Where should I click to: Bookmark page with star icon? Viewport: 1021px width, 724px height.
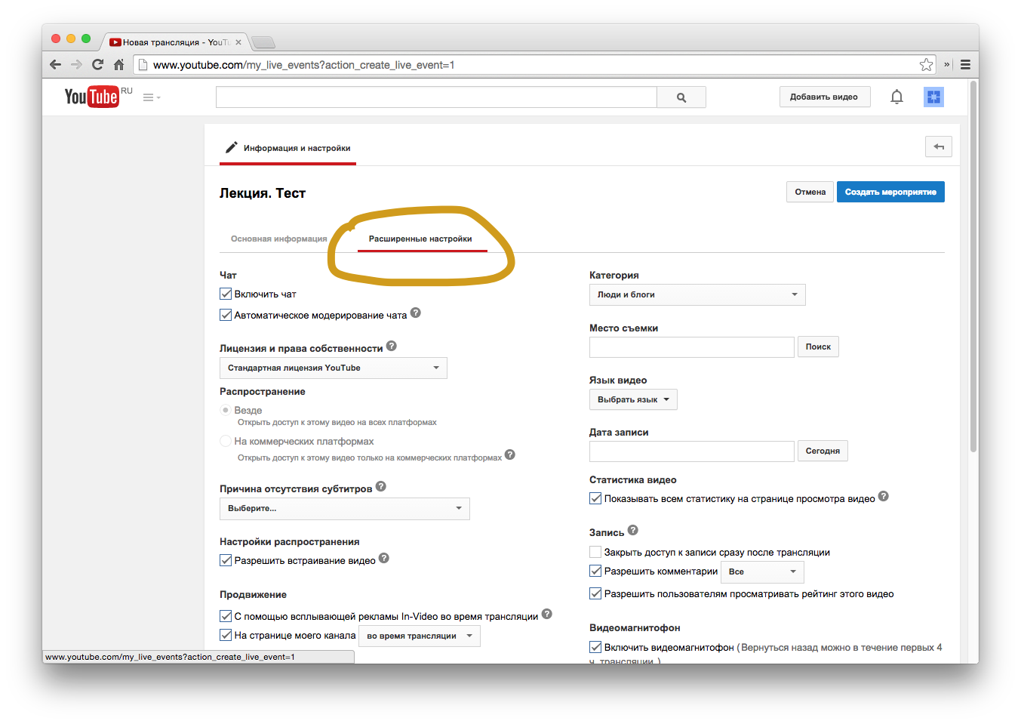[926, 65]
